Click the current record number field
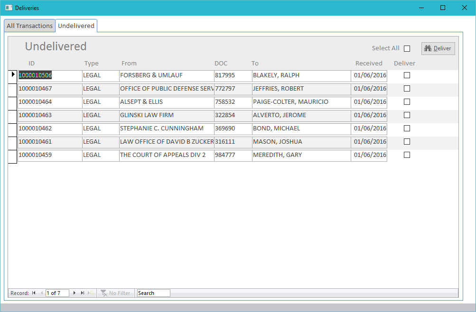Viewport: 476px width, 312px height. pos(57,293)
